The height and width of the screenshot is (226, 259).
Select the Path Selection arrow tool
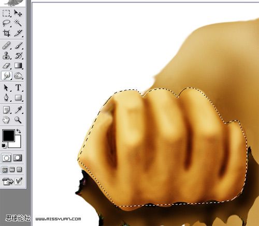pos(6,88)
